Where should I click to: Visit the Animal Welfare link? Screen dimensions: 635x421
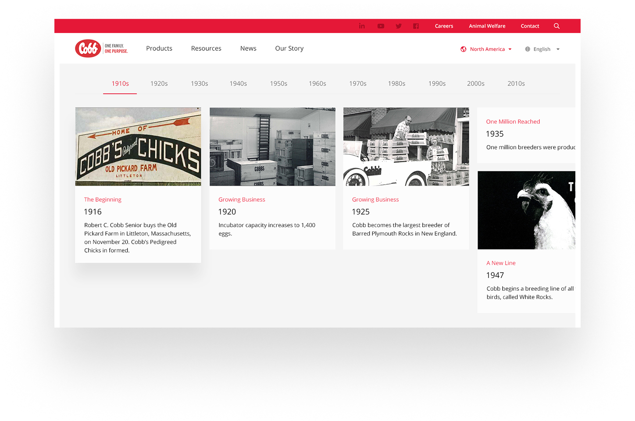point(487,26)
